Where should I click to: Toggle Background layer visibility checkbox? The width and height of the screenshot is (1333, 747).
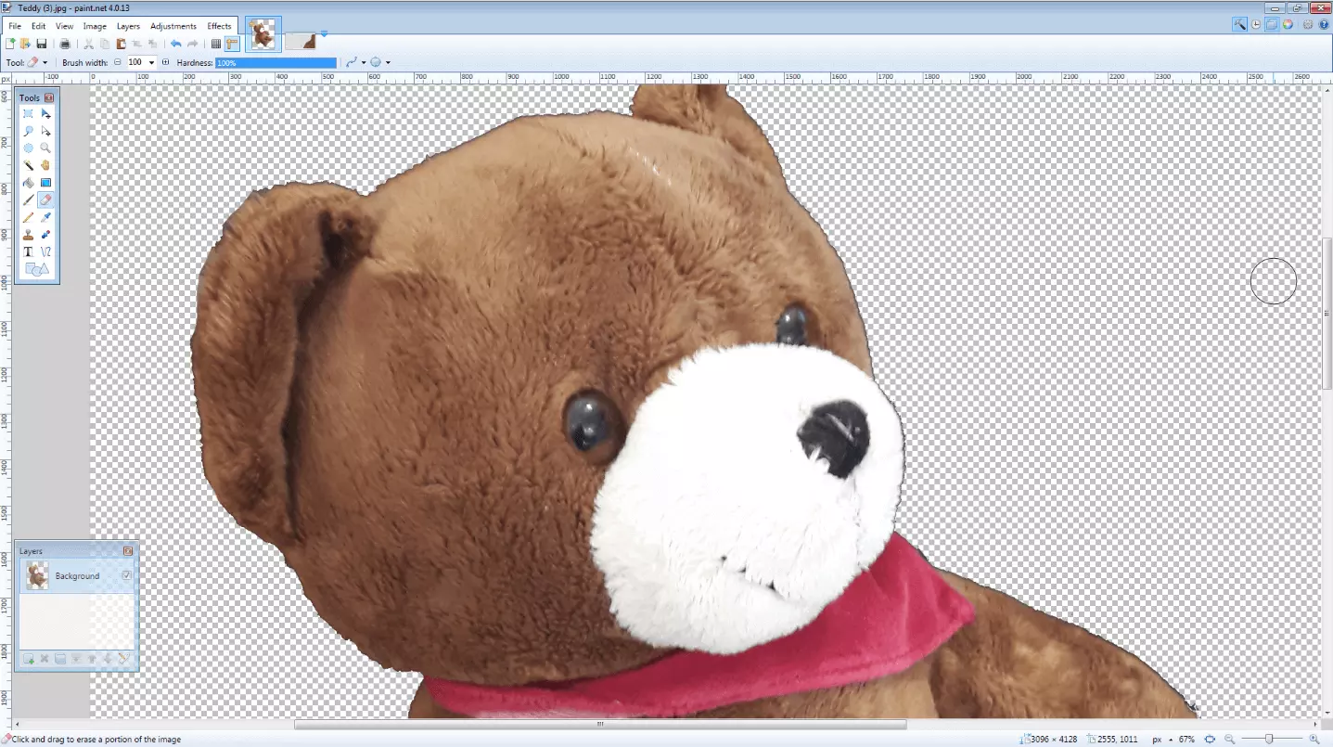(127, 575)
